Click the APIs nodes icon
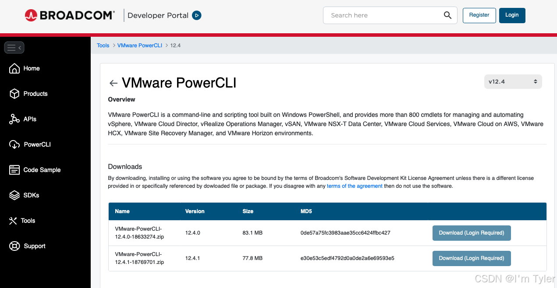The height and width of the screenshot is (288, 557). [x=14, y=119]
